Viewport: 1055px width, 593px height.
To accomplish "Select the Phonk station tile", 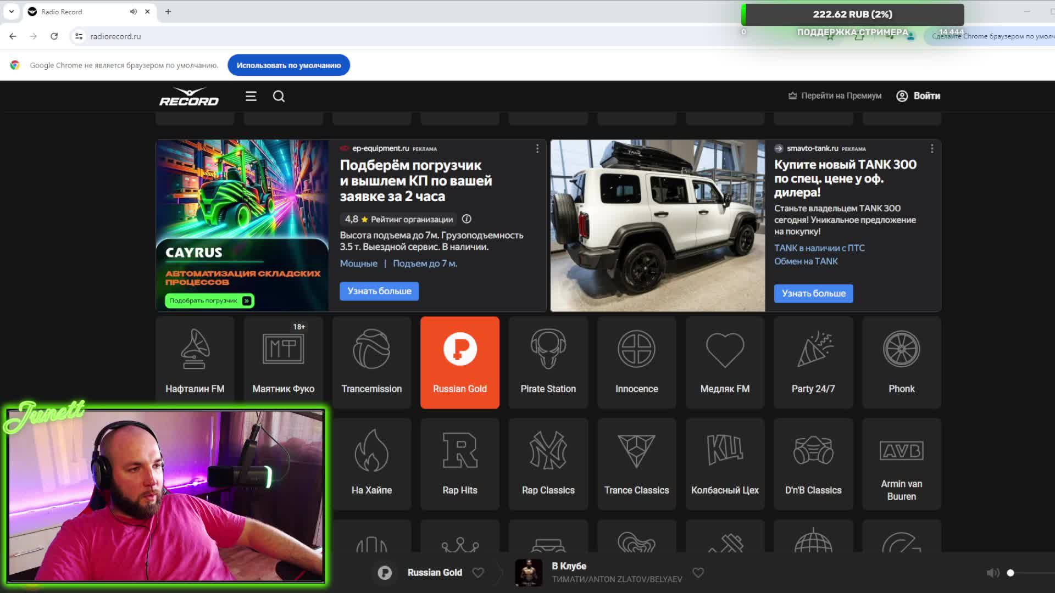I will pyautogui.click(x=902, y=362).
